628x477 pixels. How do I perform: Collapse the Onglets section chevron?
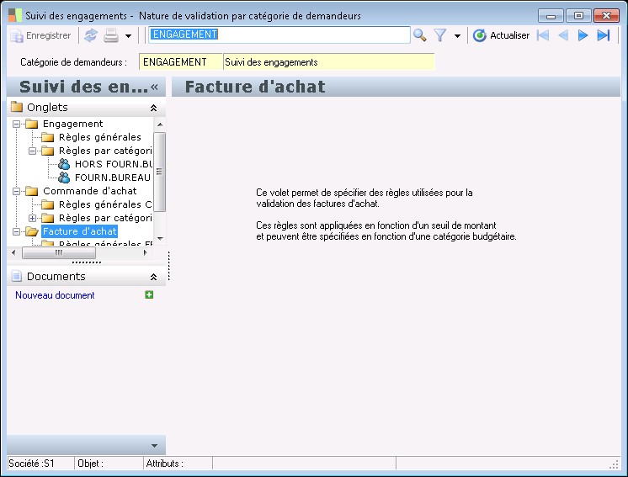point(153,108)
